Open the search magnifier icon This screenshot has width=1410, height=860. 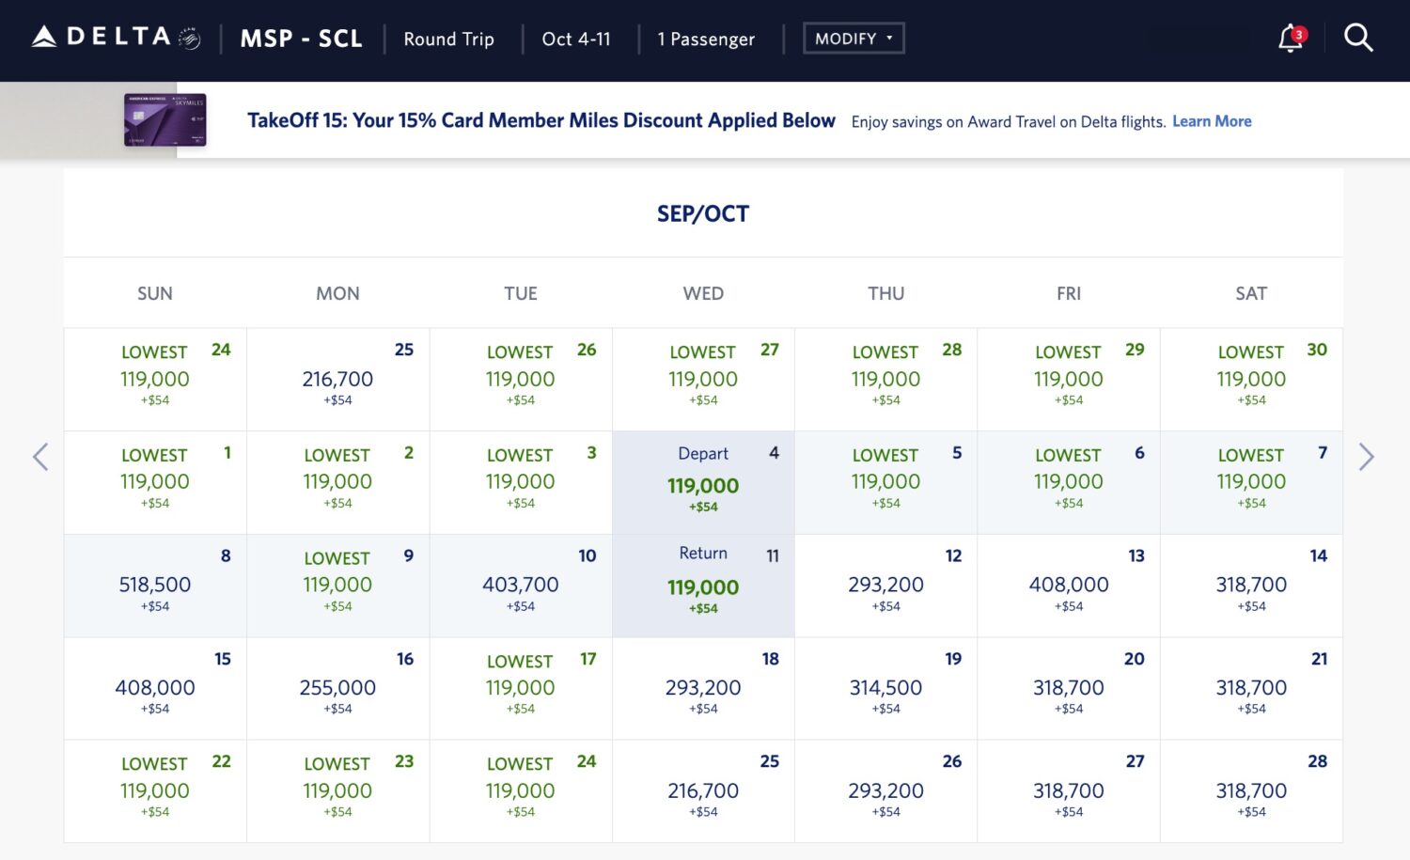pyautogui.click(x=1359, y=38)
